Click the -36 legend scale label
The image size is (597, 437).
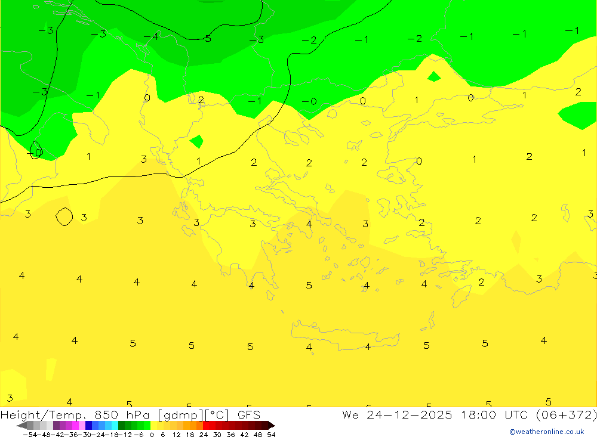click(71, 435)
